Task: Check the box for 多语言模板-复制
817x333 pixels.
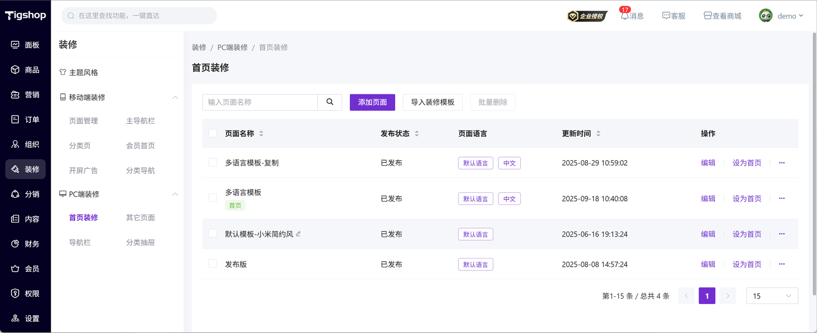Action: pyautogui.click(x=213, y=163)
